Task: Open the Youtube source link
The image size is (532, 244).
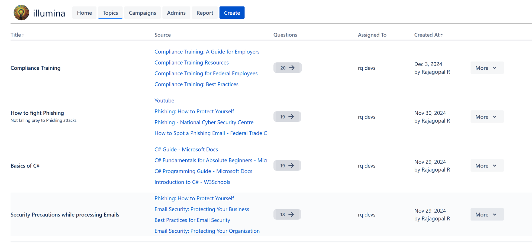Action: pos(164,101)
